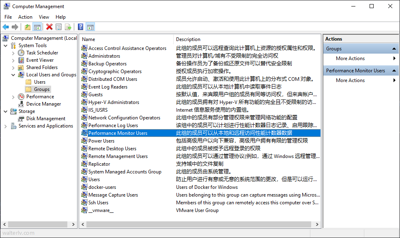Click the Up One Level folder icon
Image resolution: width=400 pixels, height=238 pixels.
pyautogui.click(x=27, y=27)
